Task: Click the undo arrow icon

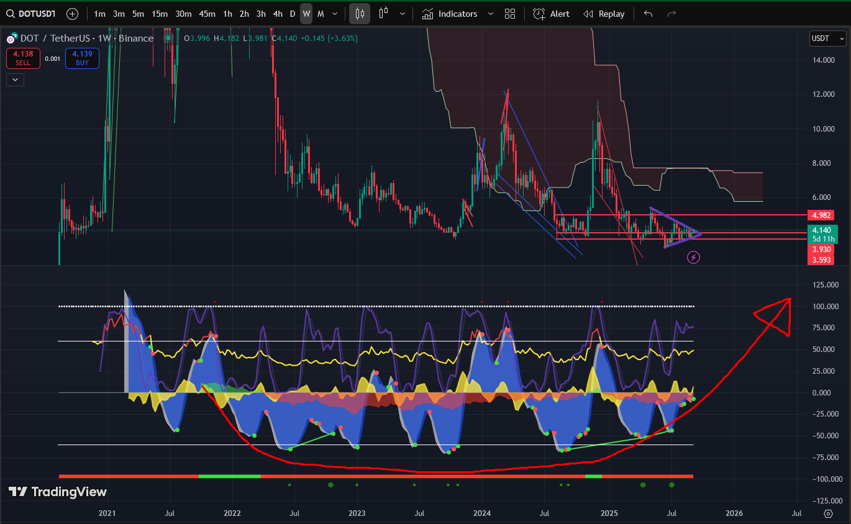Action: tap(648, 14)
